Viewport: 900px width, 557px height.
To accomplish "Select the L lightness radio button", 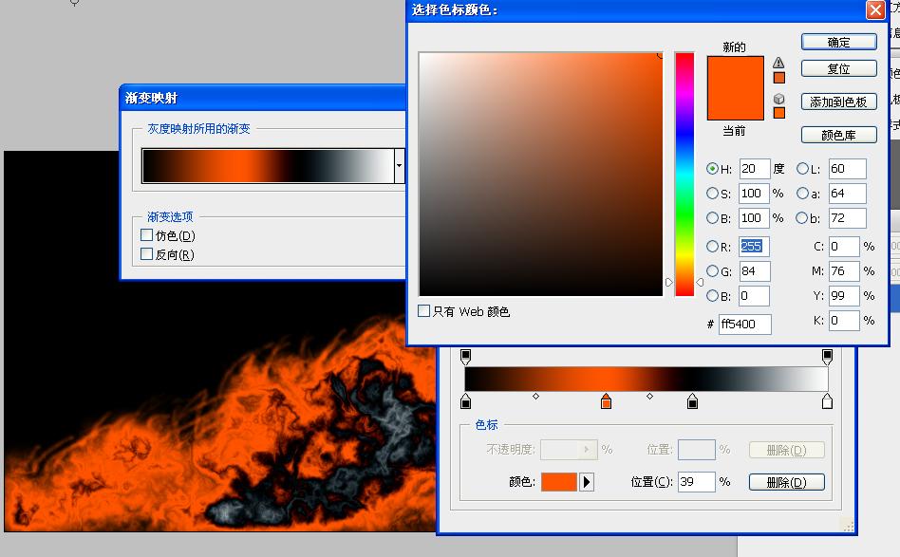I will point(802,169).
